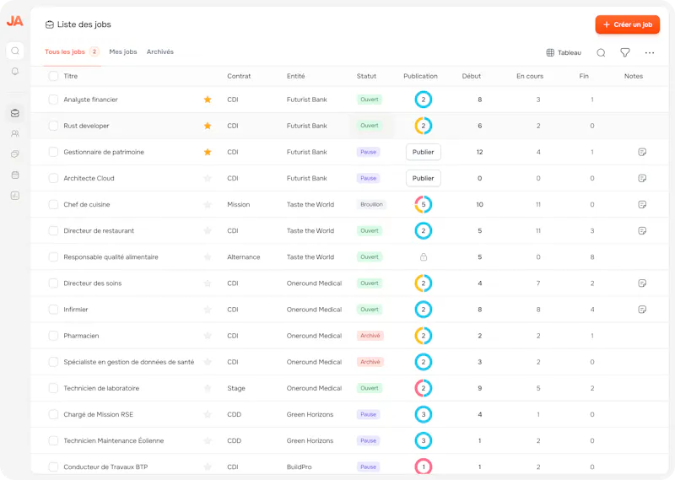Click the search magnifier in table toolbar

[601, 52]
